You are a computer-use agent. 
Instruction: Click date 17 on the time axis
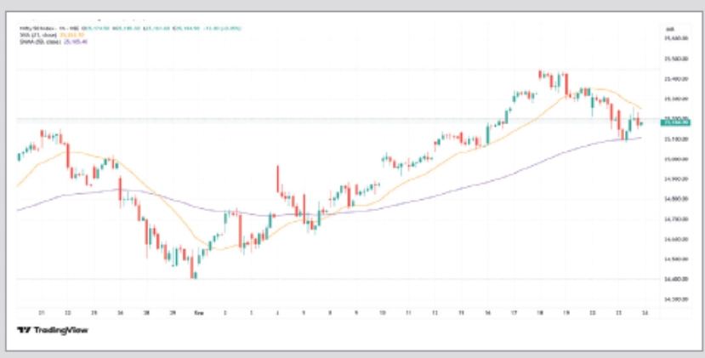coord(515,312)
